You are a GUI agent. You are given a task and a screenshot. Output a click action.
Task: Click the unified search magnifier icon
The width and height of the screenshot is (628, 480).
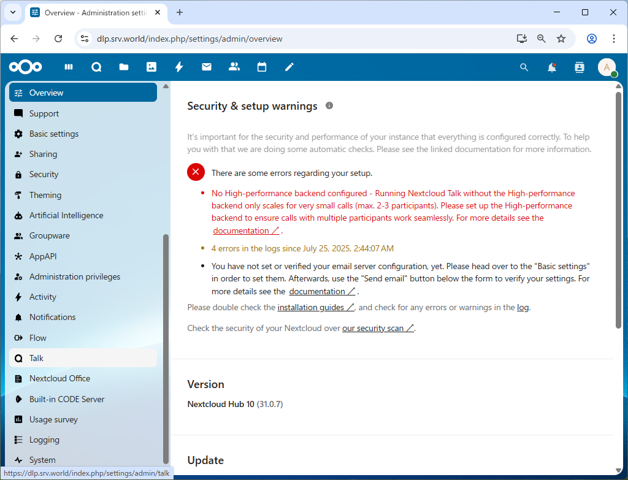click(x=524, y=67)
